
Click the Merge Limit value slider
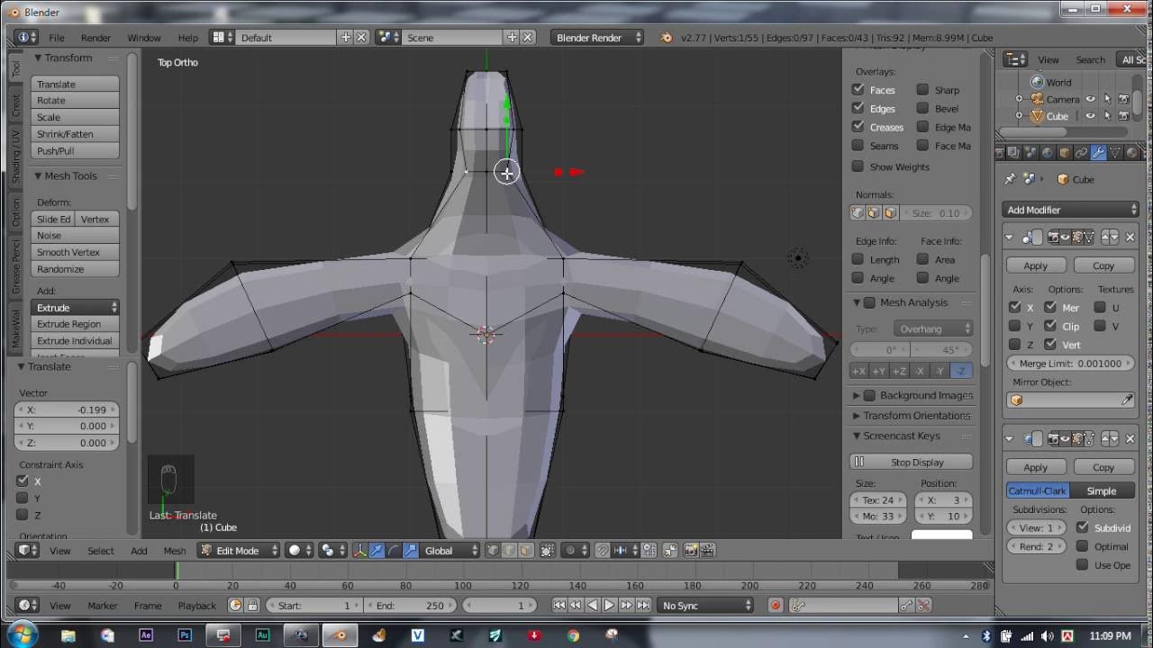click(x=1070, y=364)
